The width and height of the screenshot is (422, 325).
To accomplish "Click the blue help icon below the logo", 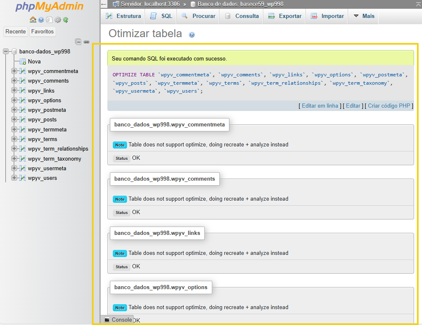I will [41, 20].
